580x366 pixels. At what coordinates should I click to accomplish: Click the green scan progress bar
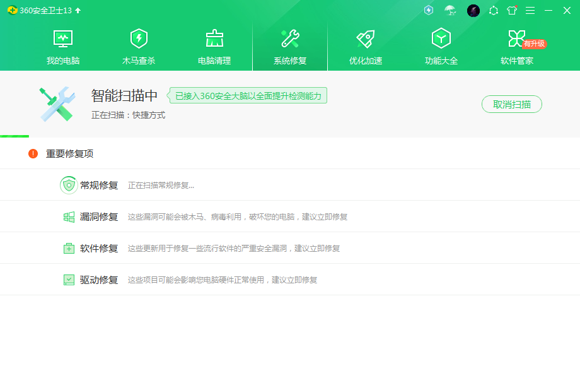pyautogui.click(x=14, y=136)
